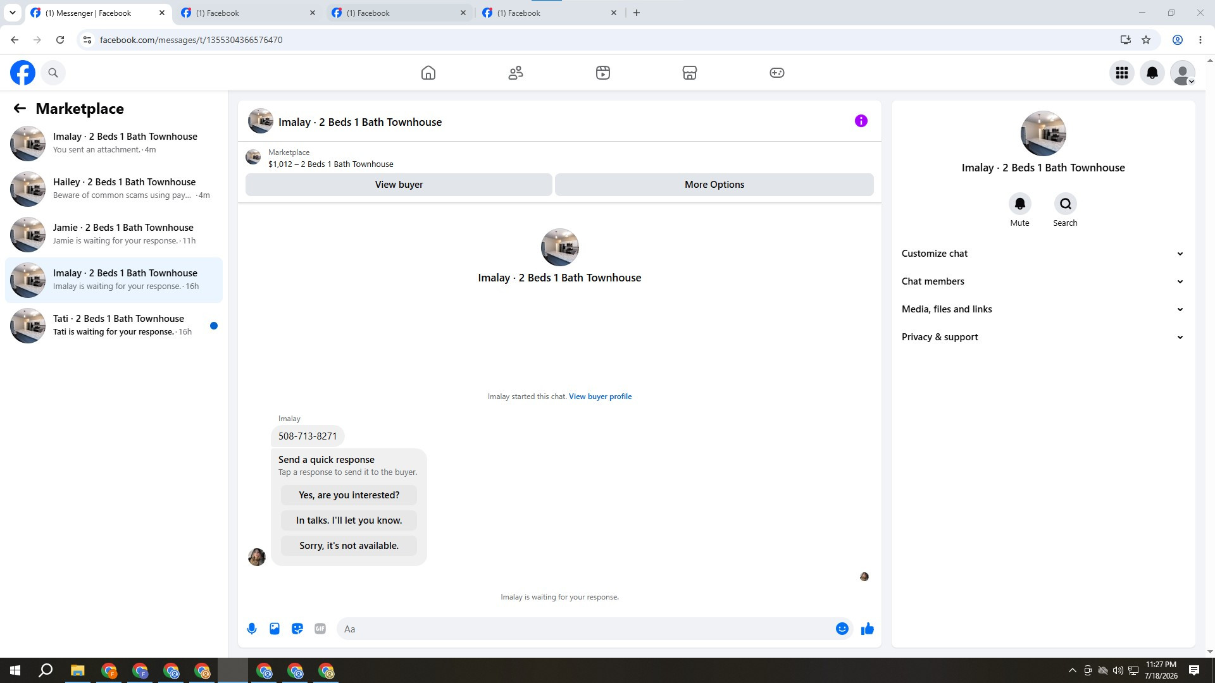The height and width of the screenshot is (683, 1215).
Task: Open conversation information purple icon
Action: (x=861, y=121)
